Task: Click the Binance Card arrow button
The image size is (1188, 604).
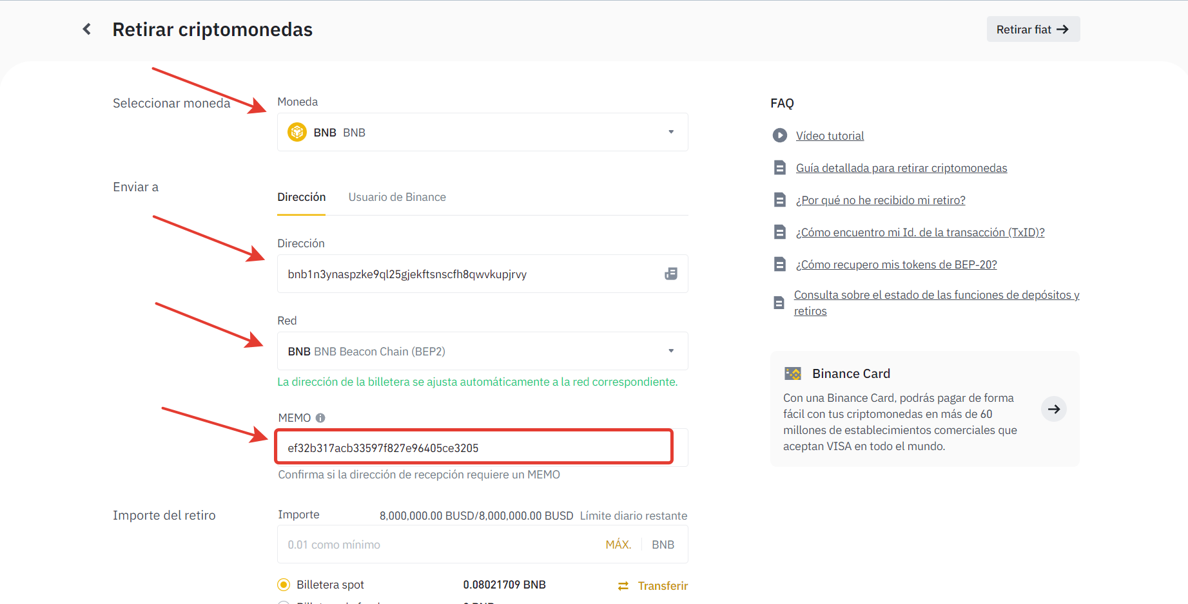Action: (x=1054, y=409)
